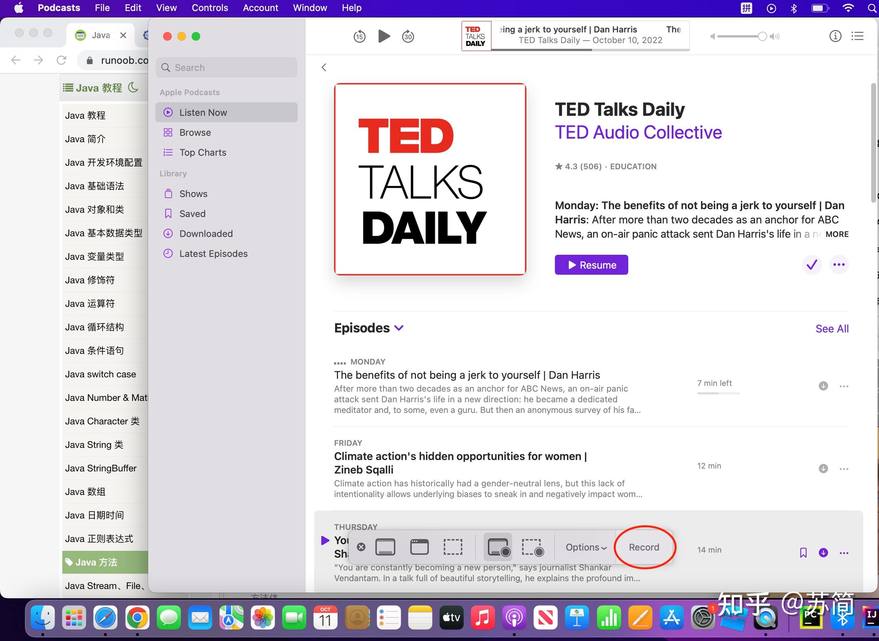
Task: Go back to the previous Podcasts page
Action: (324, 67)
